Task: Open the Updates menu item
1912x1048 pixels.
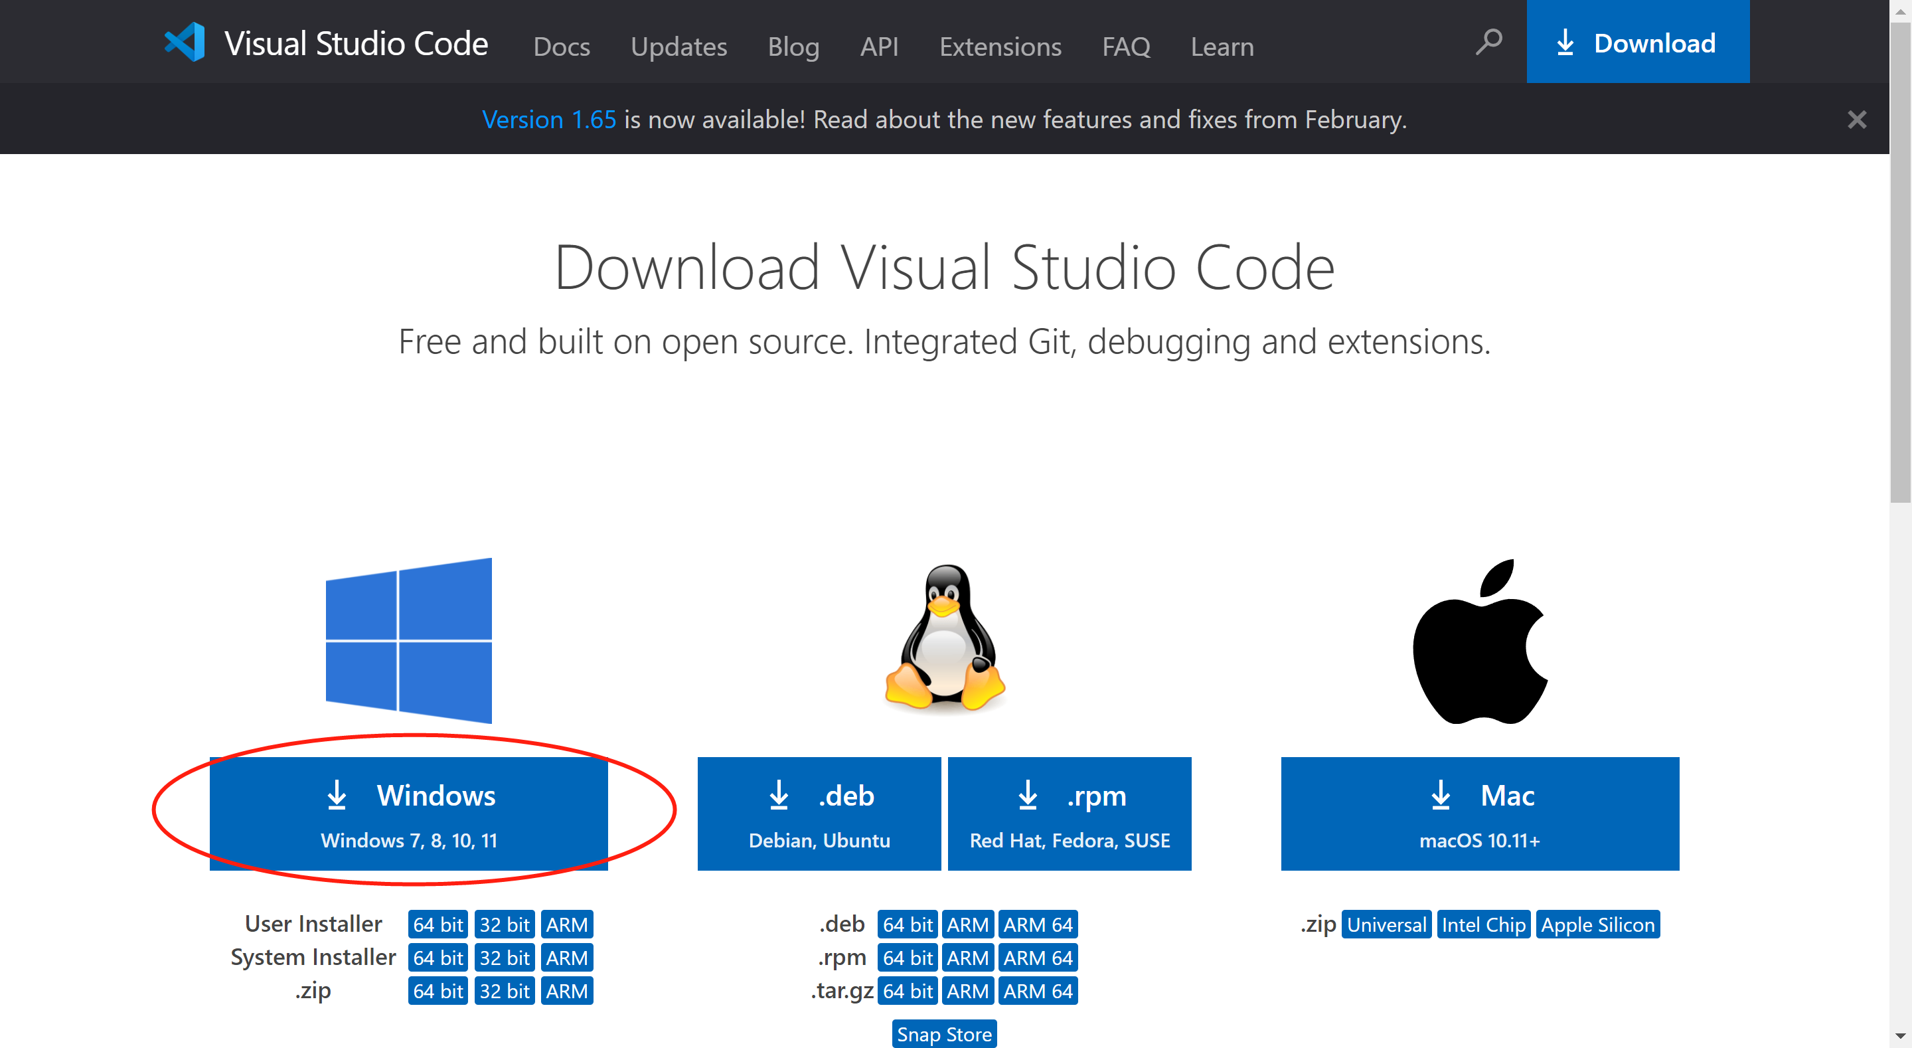Action: coord(679,46)
